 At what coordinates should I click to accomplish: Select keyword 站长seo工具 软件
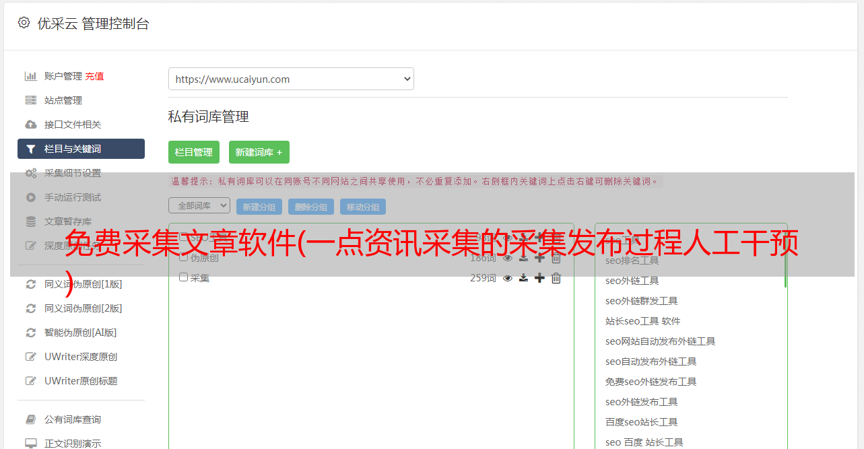coord(643,321)
